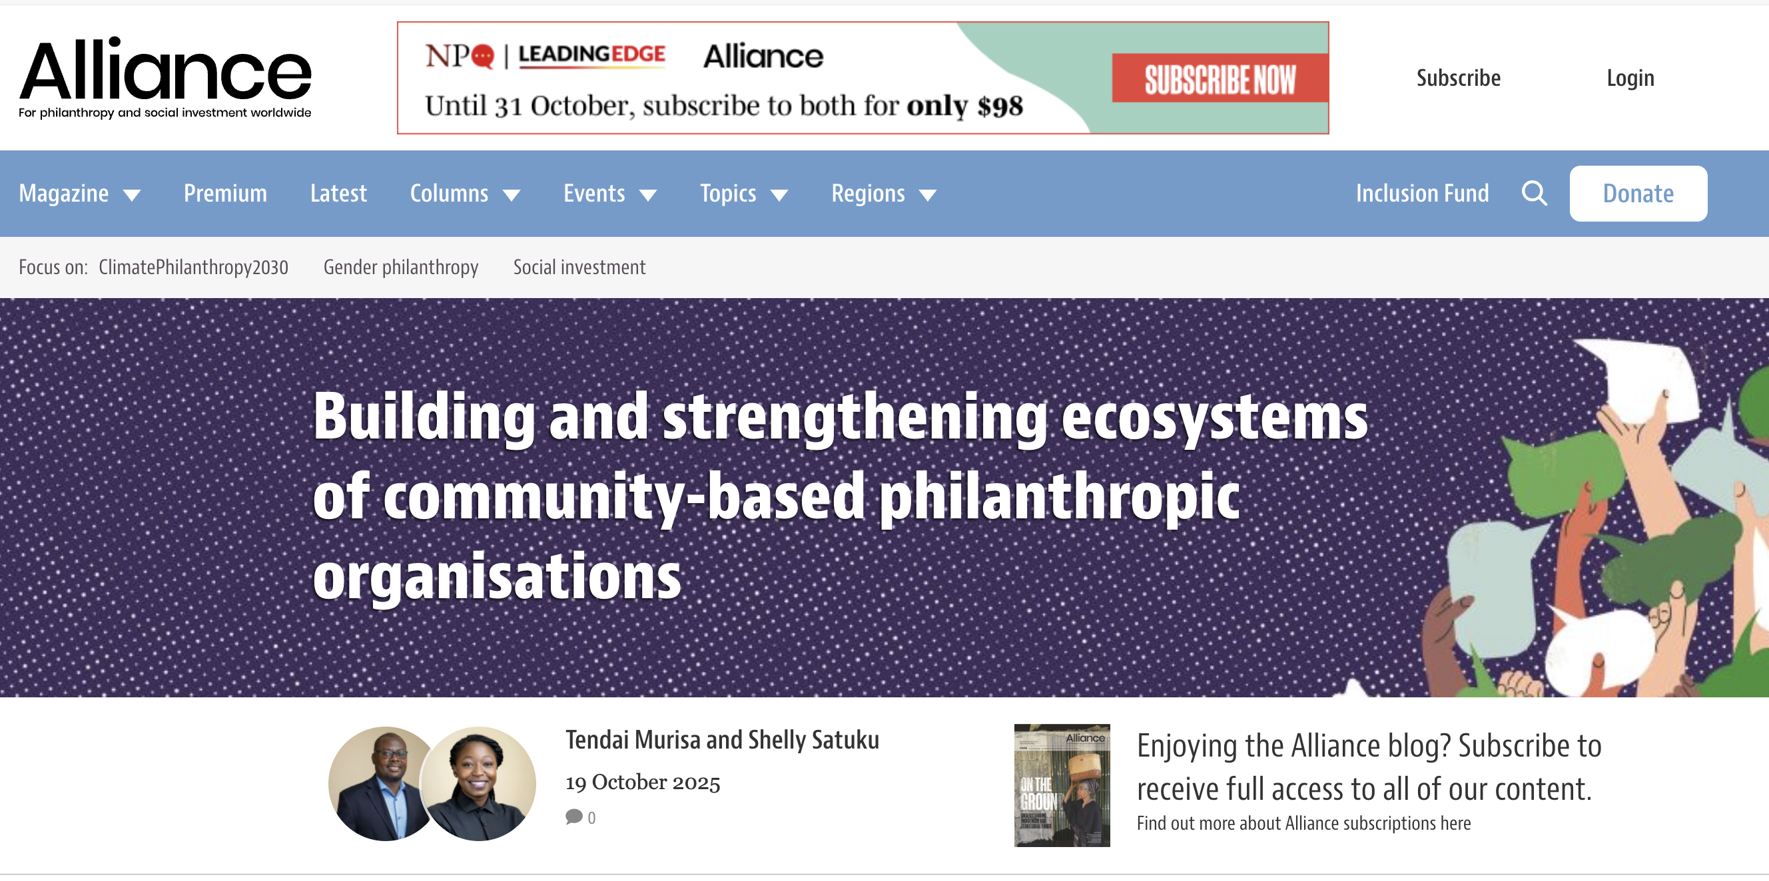Expand the Regions dropdown menu
The width and height of the screenshot is (1769, 881).
coord(883,194)
